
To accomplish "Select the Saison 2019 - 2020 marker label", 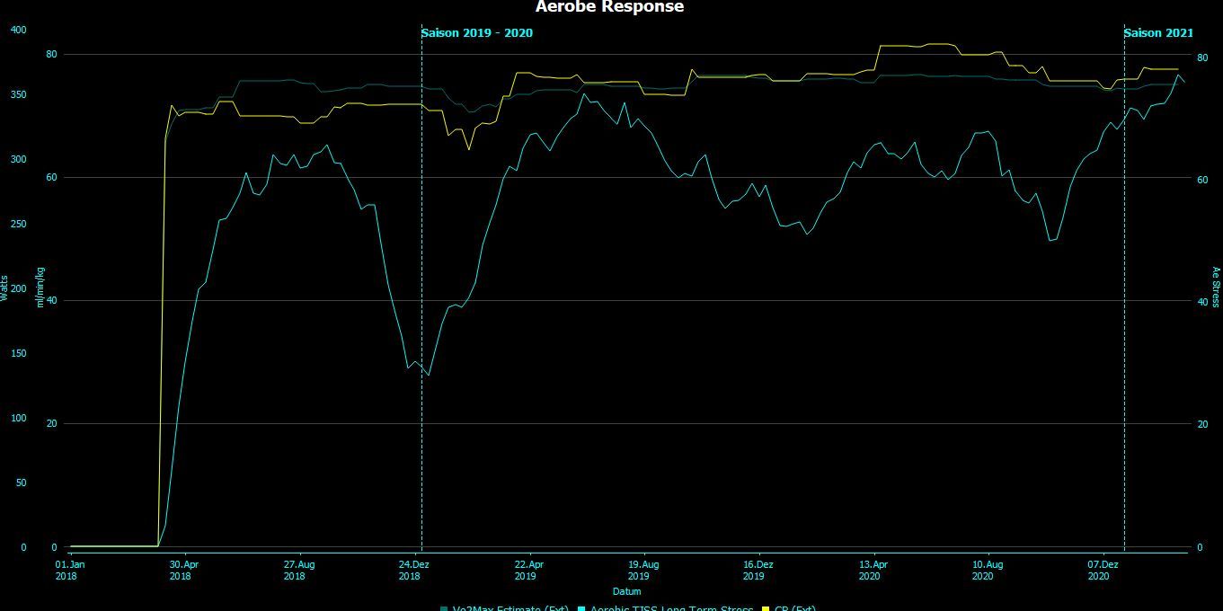I will [477, 33].
